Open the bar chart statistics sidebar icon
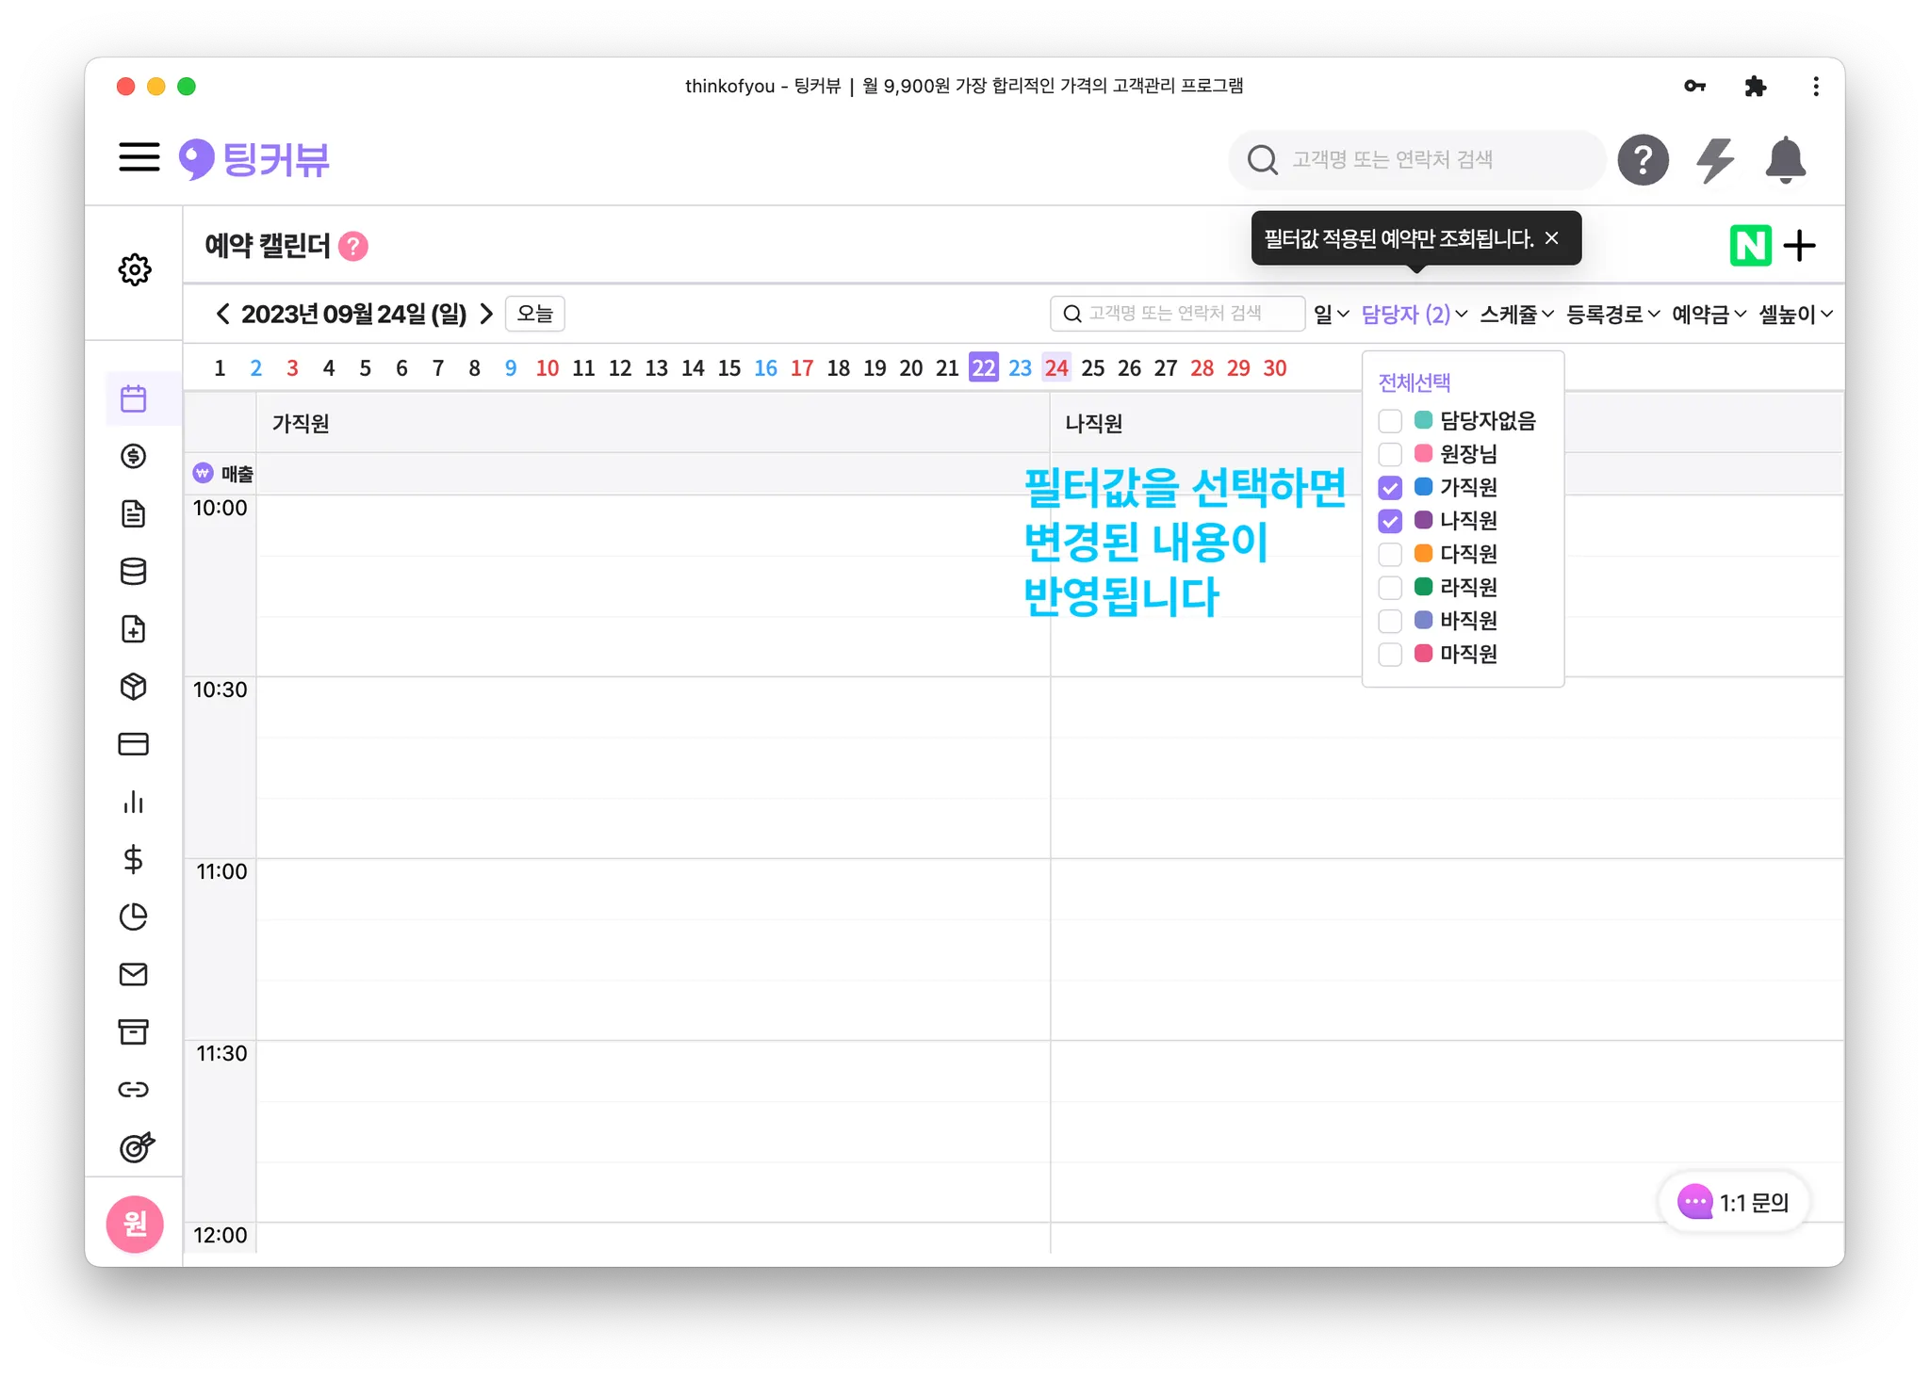This screenshot has width=1930, height=1379. coord(134,802)
